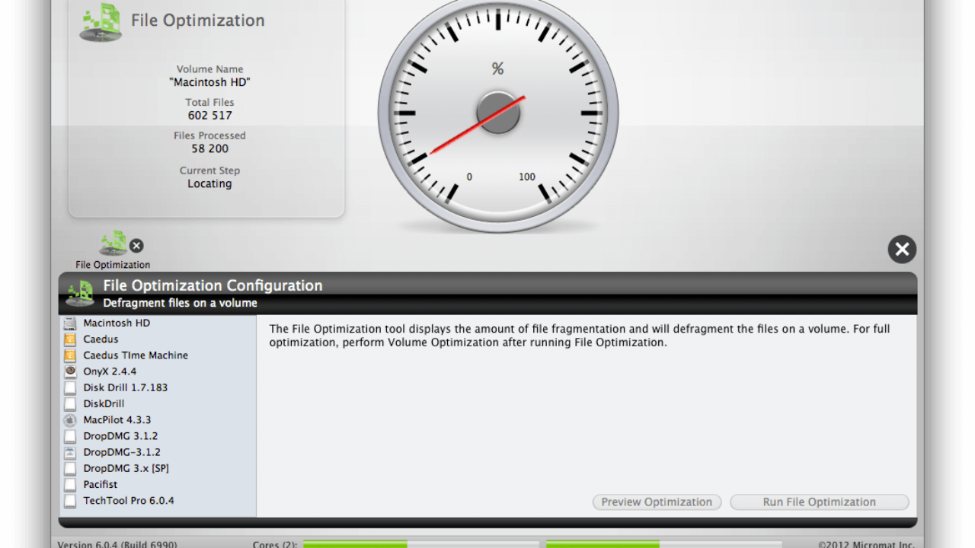Click the Caedus TIme Machine volume icon

tap(70, 355)
